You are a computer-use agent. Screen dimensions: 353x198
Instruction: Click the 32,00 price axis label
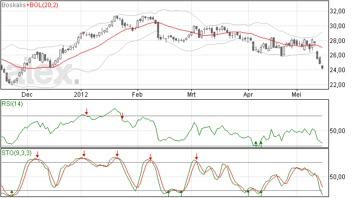pos(338,11)
